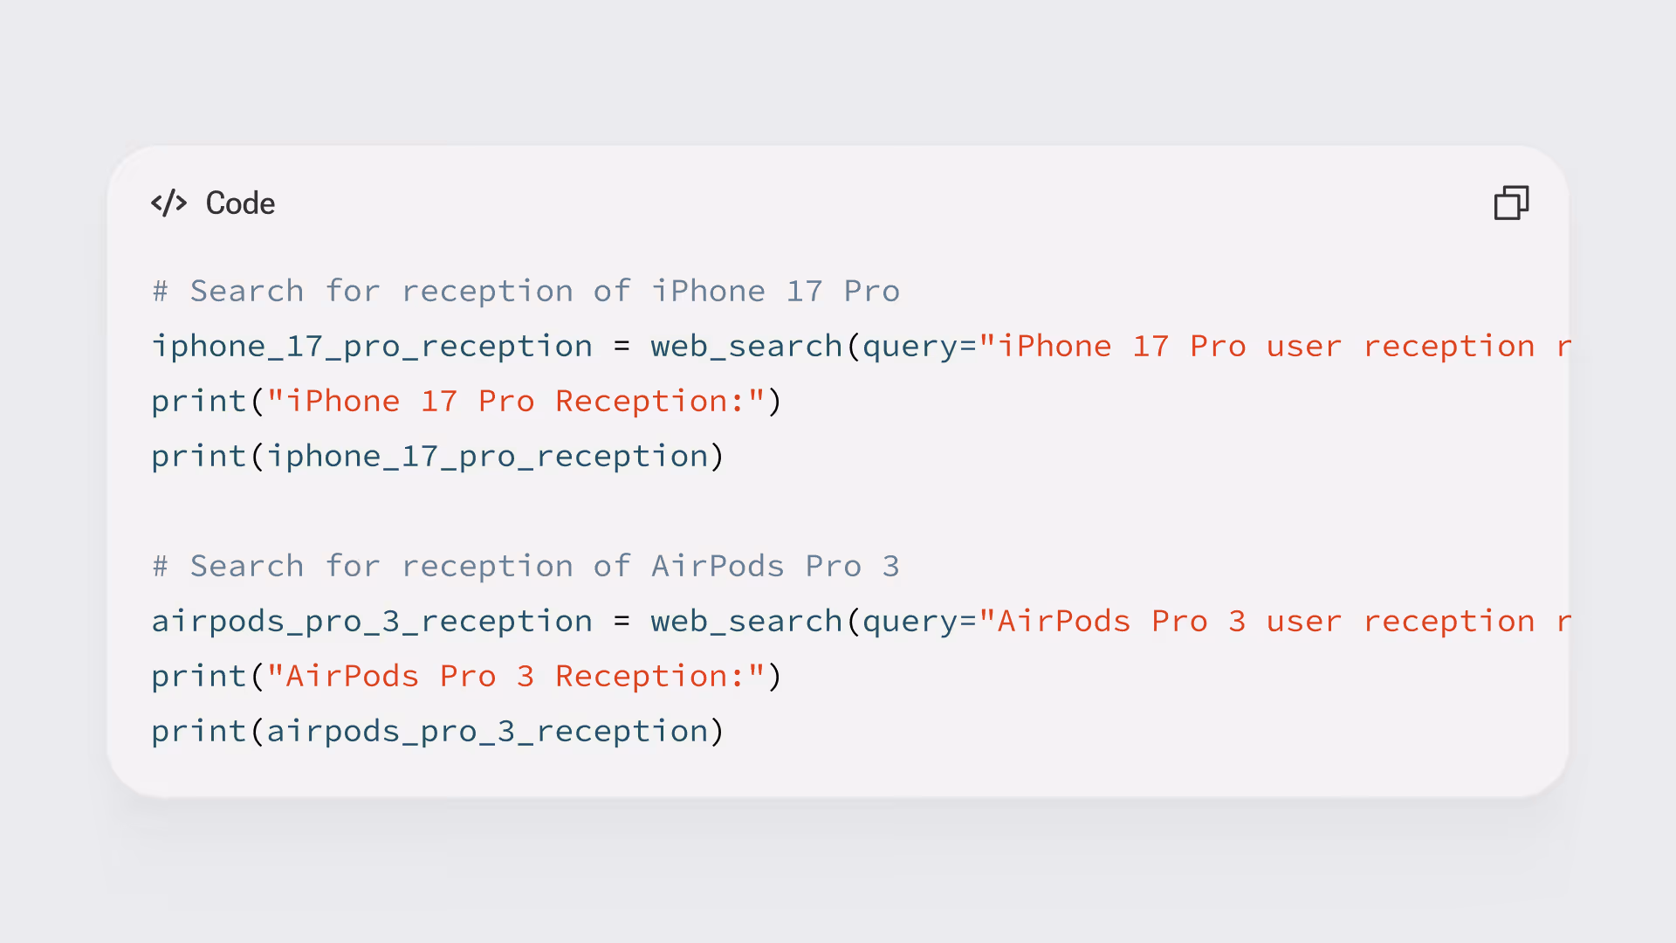This screenshot has width=1676, height=943.
Task: Select the comment about iPhone 17 Pro search
Action: point(524,291)
